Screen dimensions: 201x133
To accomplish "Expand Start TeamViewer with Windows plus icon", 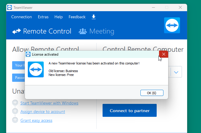I will tap(15, 103).
